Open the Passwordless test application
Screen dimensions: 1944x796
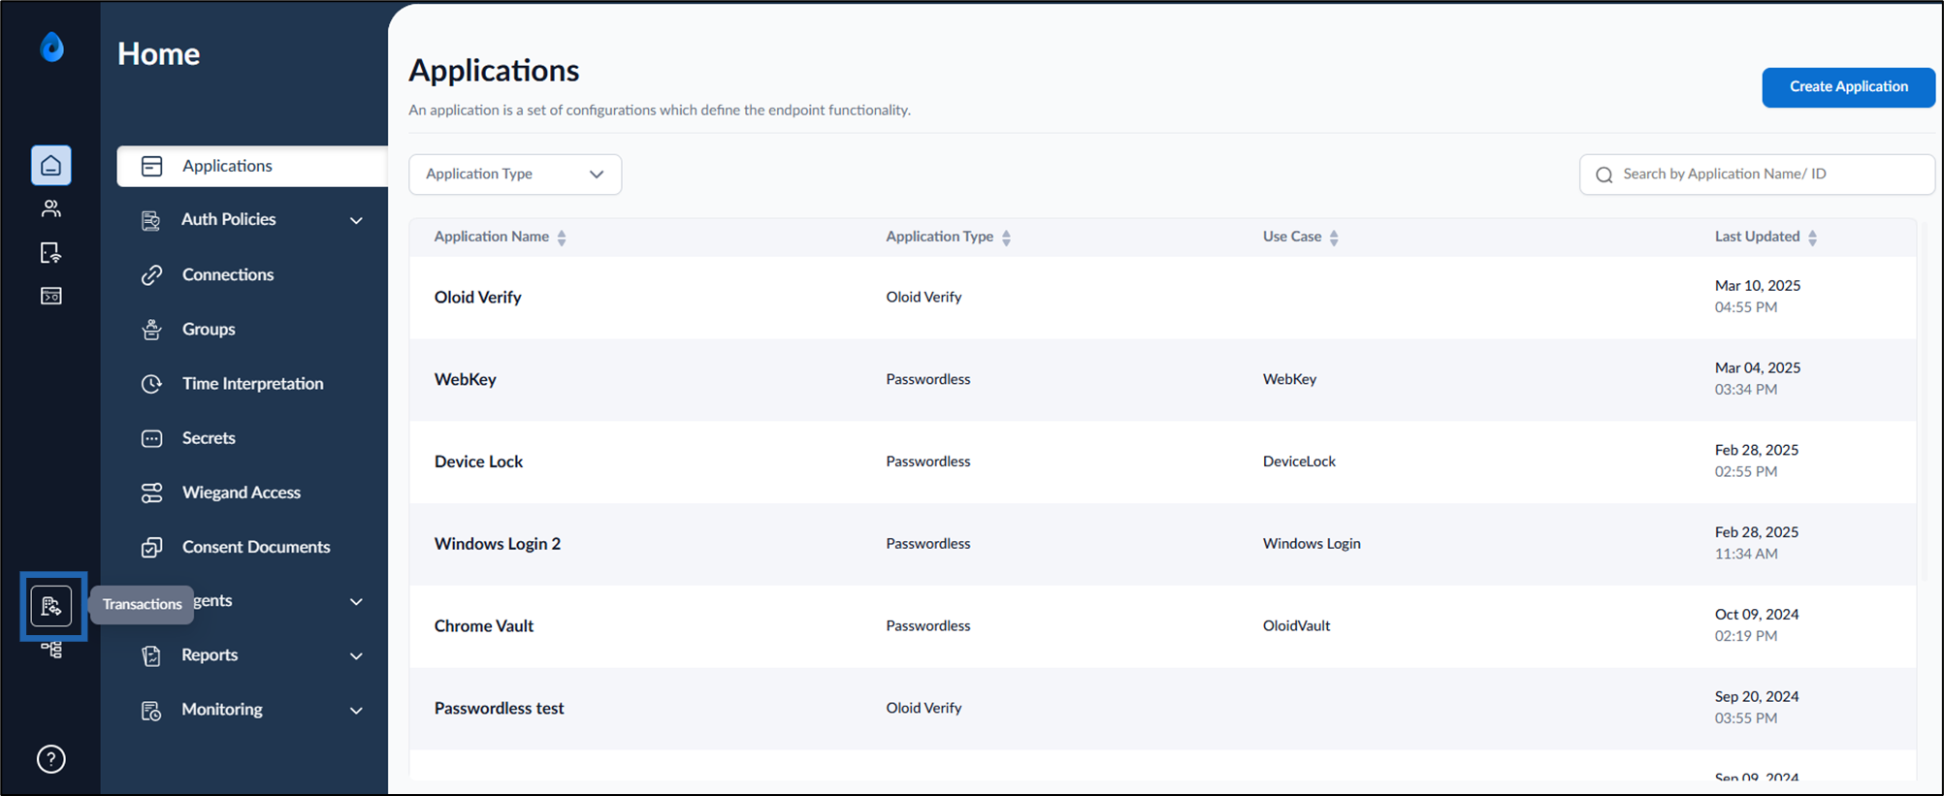pyautogui.click(x=499, y=709)
